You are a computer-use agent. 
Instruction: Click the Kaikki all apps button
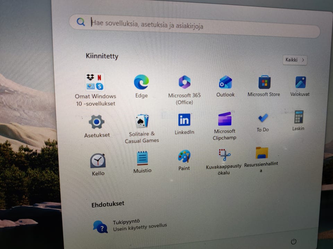(295, 60)
